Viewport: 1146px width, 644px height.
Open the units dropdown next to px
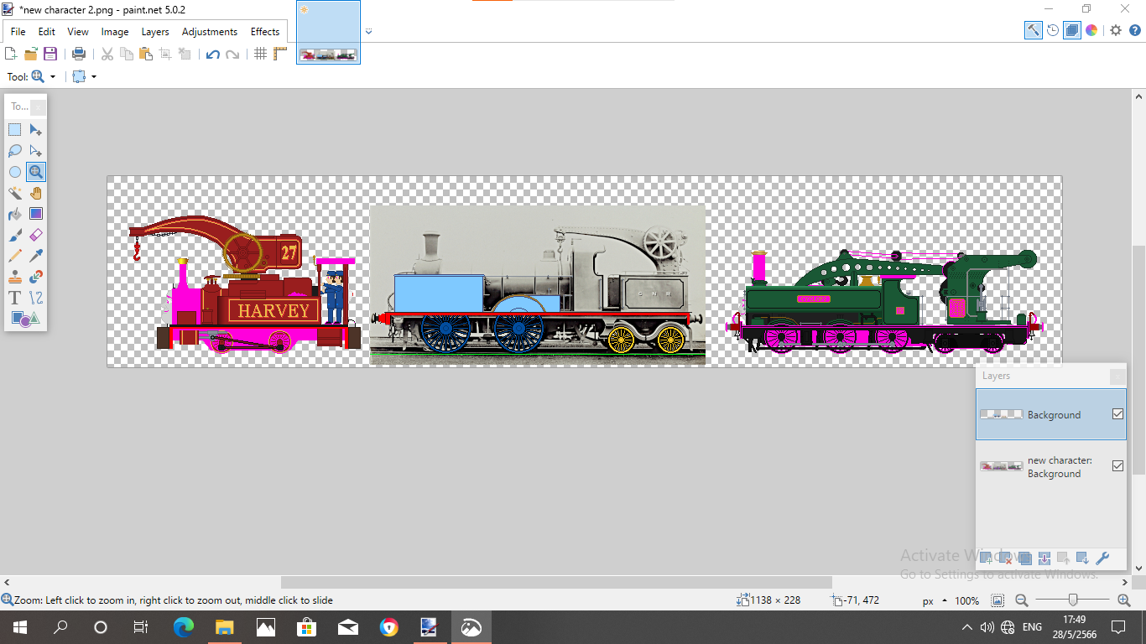point(945,601)
